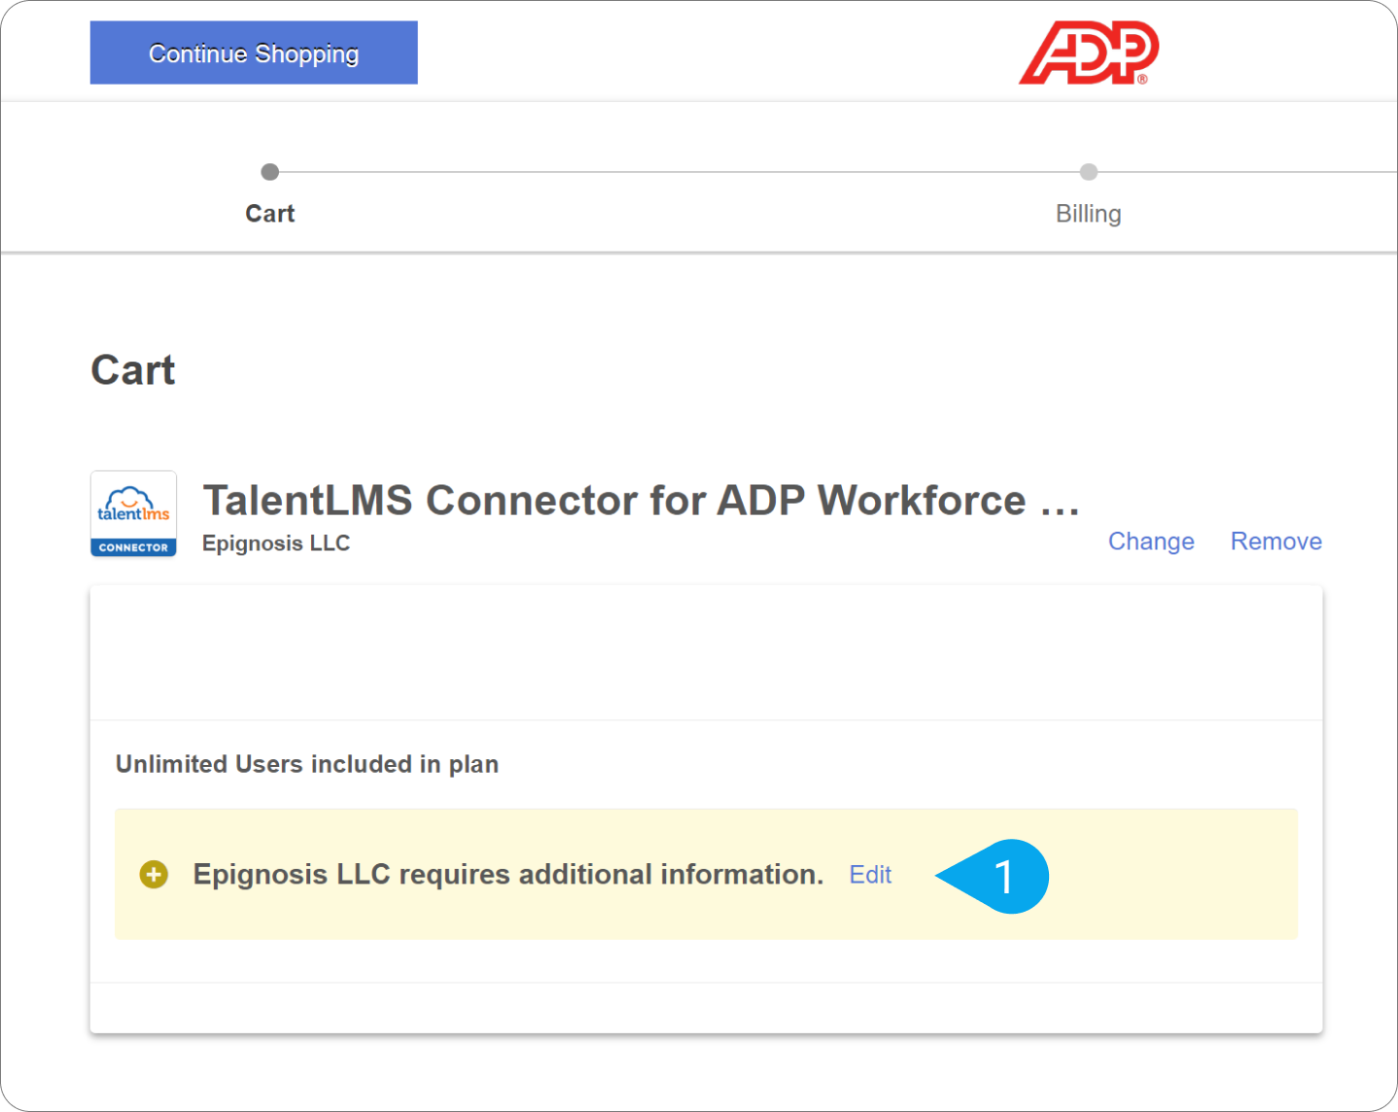Click the Cart step dot marker
1398x1112 pixels.
pos(270,172)
